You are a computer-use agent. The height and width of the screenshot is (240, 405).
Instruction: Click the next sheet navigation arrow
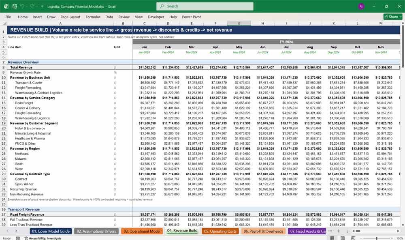click(16, 231)
